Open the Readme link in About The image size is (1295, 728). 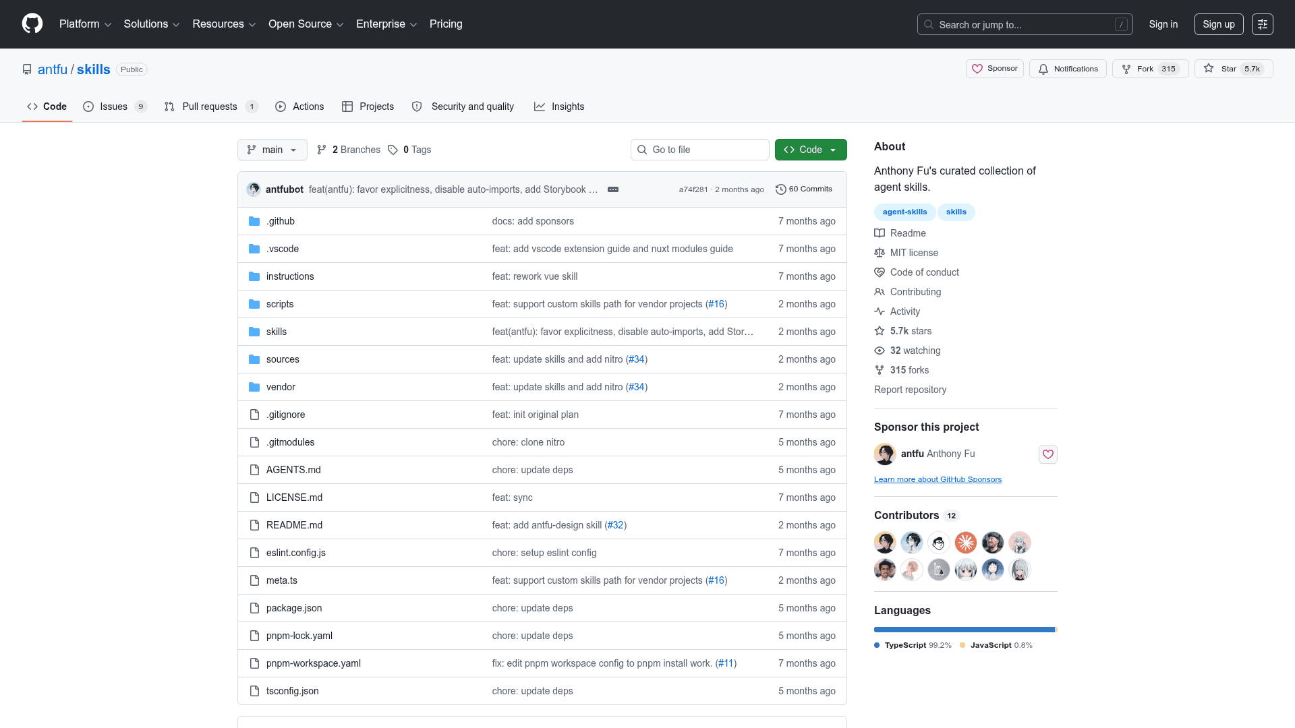pos(900,233)
